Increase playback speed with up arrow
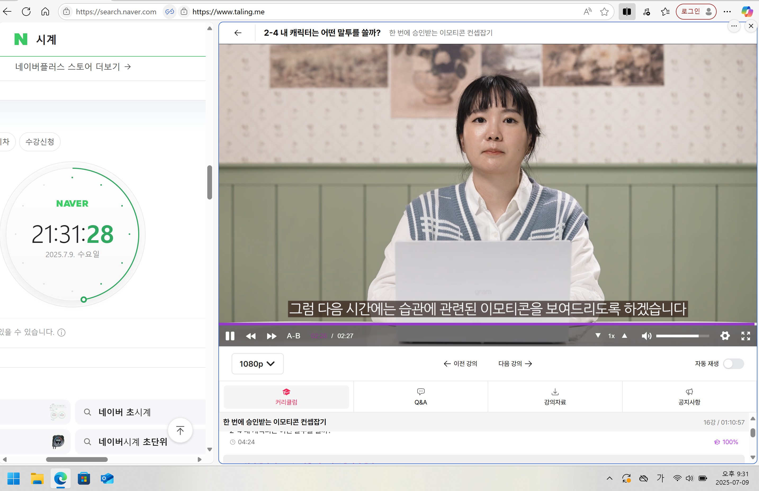 (x=625, y=336)
